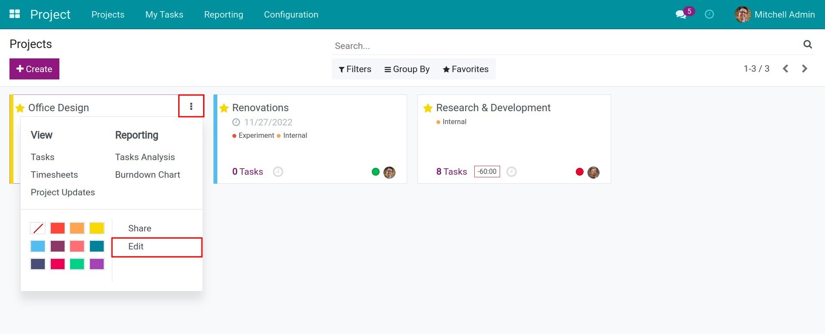Open the activities clock icon in navbar
Image resolution: width=825 pixels, height=334 pixels.
[x=709, y=15]
